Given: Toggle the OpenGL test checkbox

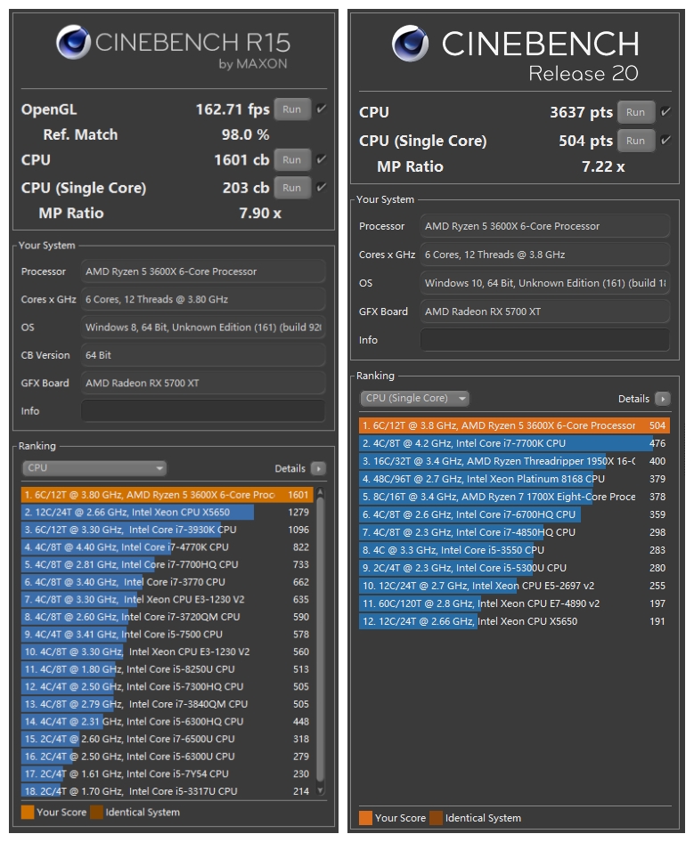Looking at the screenshot, I should 321,109.
